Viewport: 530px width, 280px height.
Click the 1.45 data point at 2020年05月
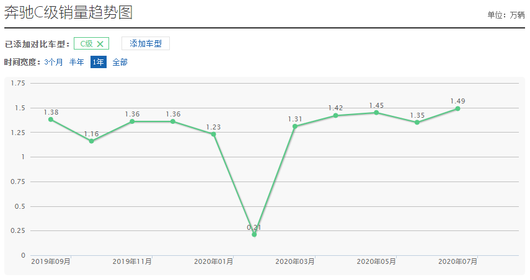tap(376, 113)
